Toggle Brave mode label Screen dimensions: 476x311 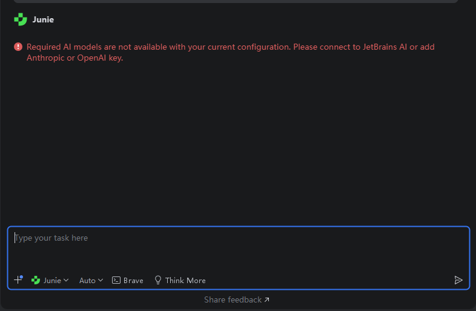coord(133,281)
